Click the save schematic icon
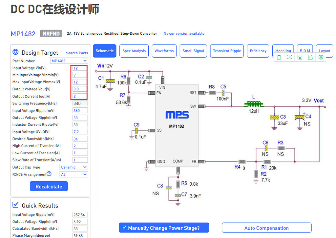The height and width of the screenshot is (238, 336). 300,57
